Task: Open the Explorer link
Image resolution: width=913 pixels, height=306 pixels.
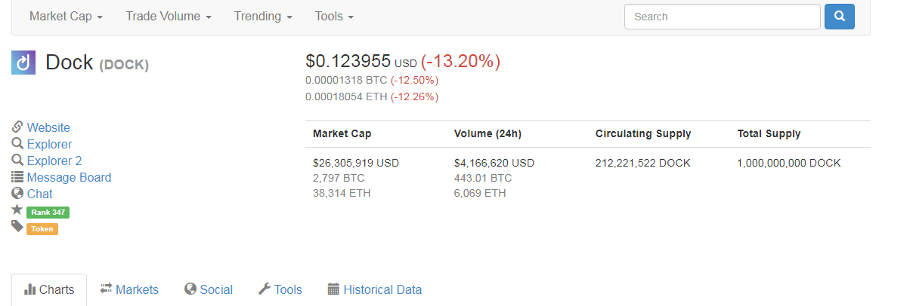Action: [x=49, y=144]
